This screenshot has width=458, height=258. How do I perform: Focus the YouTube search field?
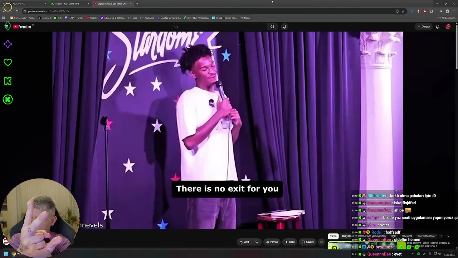(219, 27)
